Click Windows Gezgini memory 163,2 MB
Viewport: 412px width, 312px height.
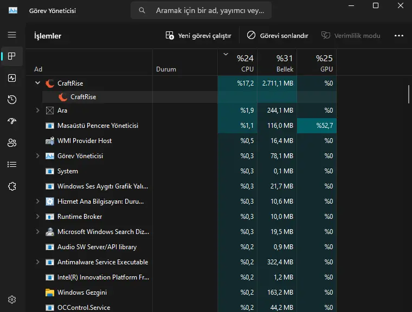[x=280, y=292]
